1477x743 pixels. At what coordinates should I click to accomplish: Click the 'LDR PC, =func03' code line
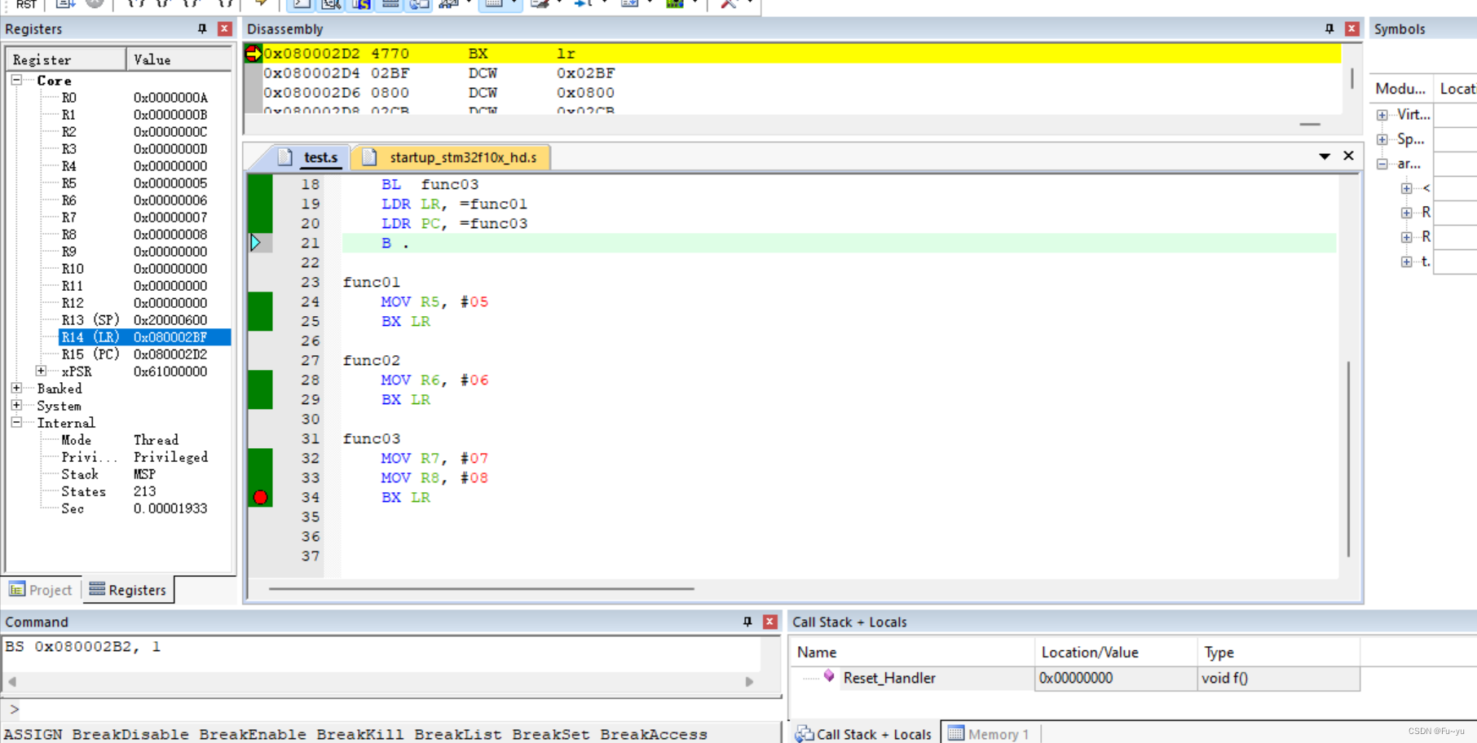(454, 223)
